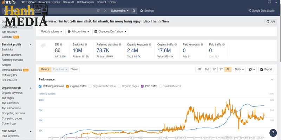
Task: Open the API button
Action: 270,22
